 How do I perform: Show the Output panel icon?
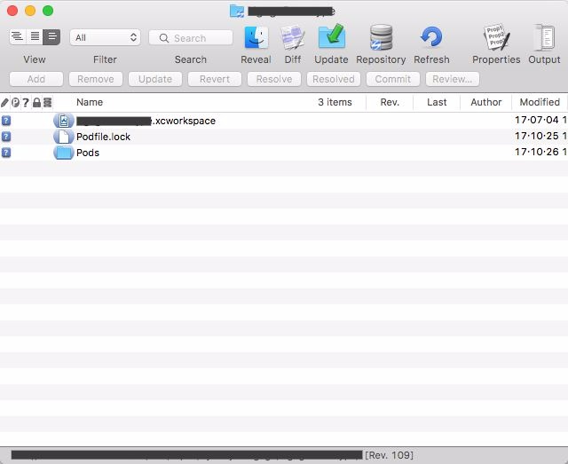pyautogui.click(x=544, y=37)
